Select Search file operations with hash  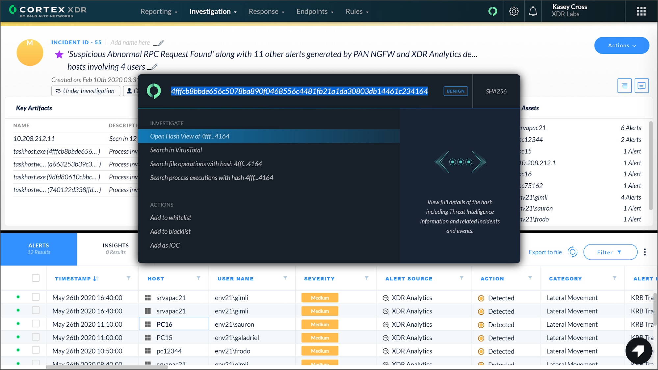(206, 164)
